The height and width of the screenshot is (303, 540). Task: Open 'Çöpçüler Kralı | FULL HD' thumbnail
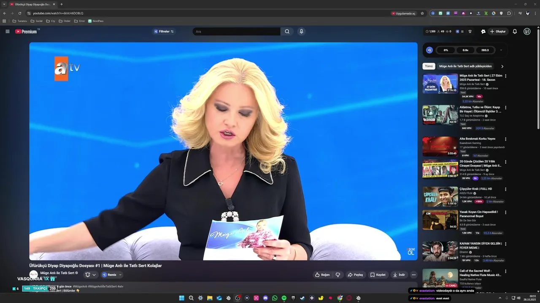pyautogui.click(x=440, y=197)
